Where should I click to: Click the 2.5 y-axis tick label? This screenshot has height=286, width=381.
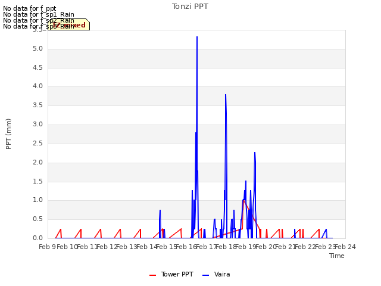click(x=38, y=143)
